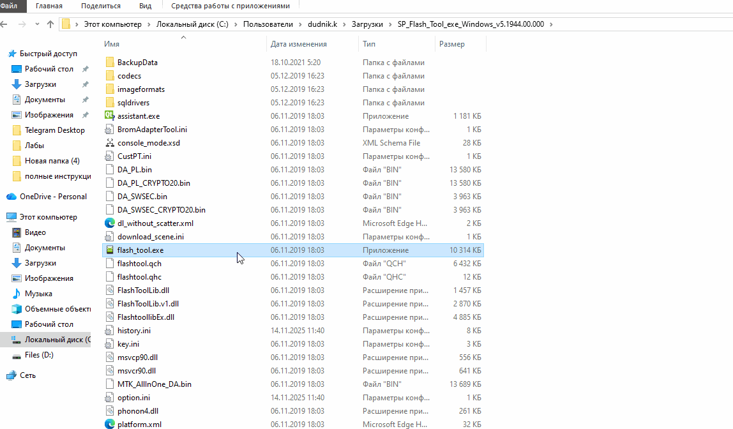Switch to the Поделиться ribbon tab

point(102,6)
